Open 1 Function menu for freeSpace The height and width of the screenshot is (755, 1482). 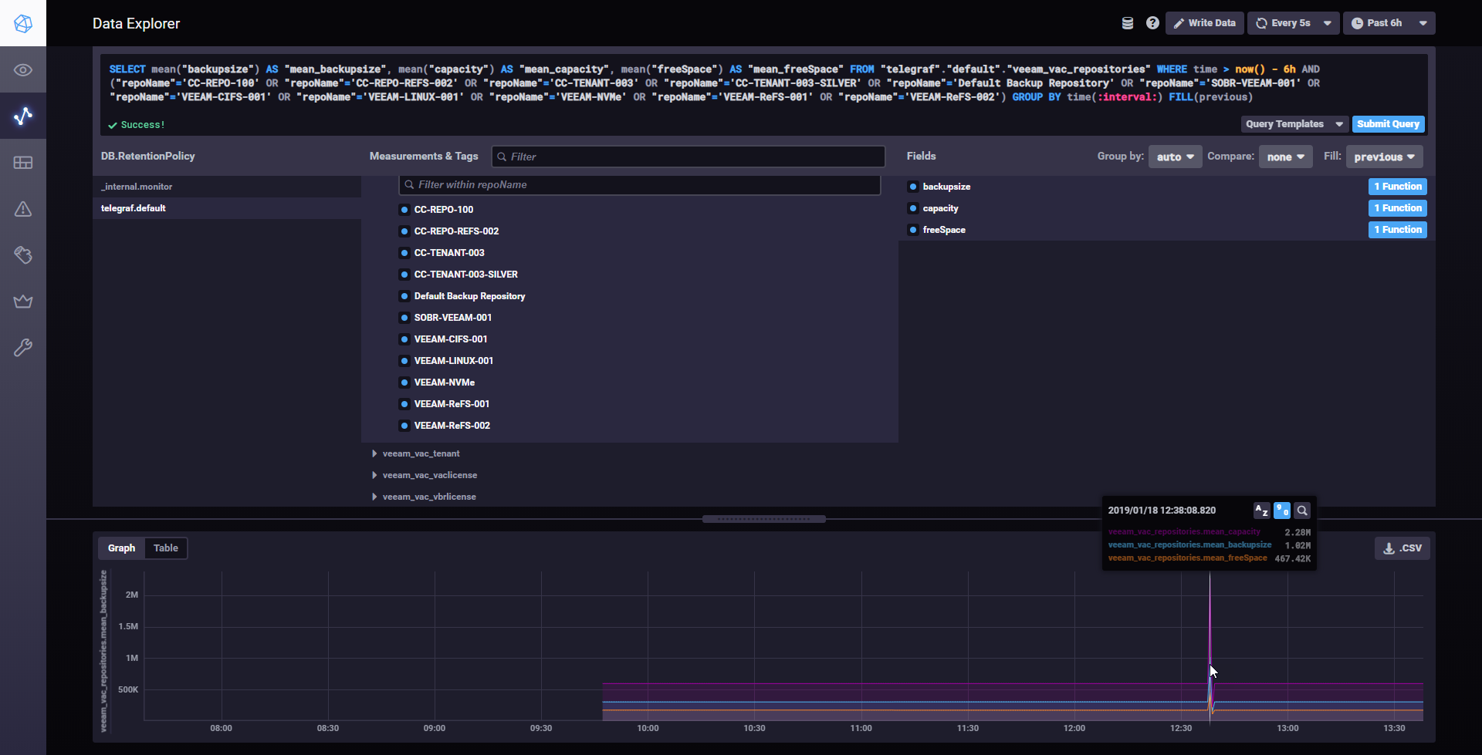click(1397, 230)
